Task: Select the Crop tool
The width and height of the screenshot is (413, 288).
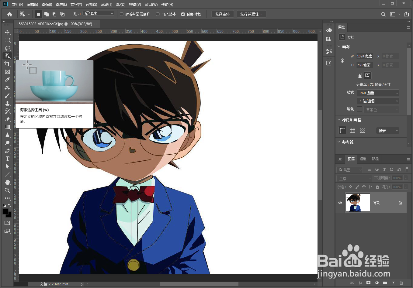Action: pos(7,64)
